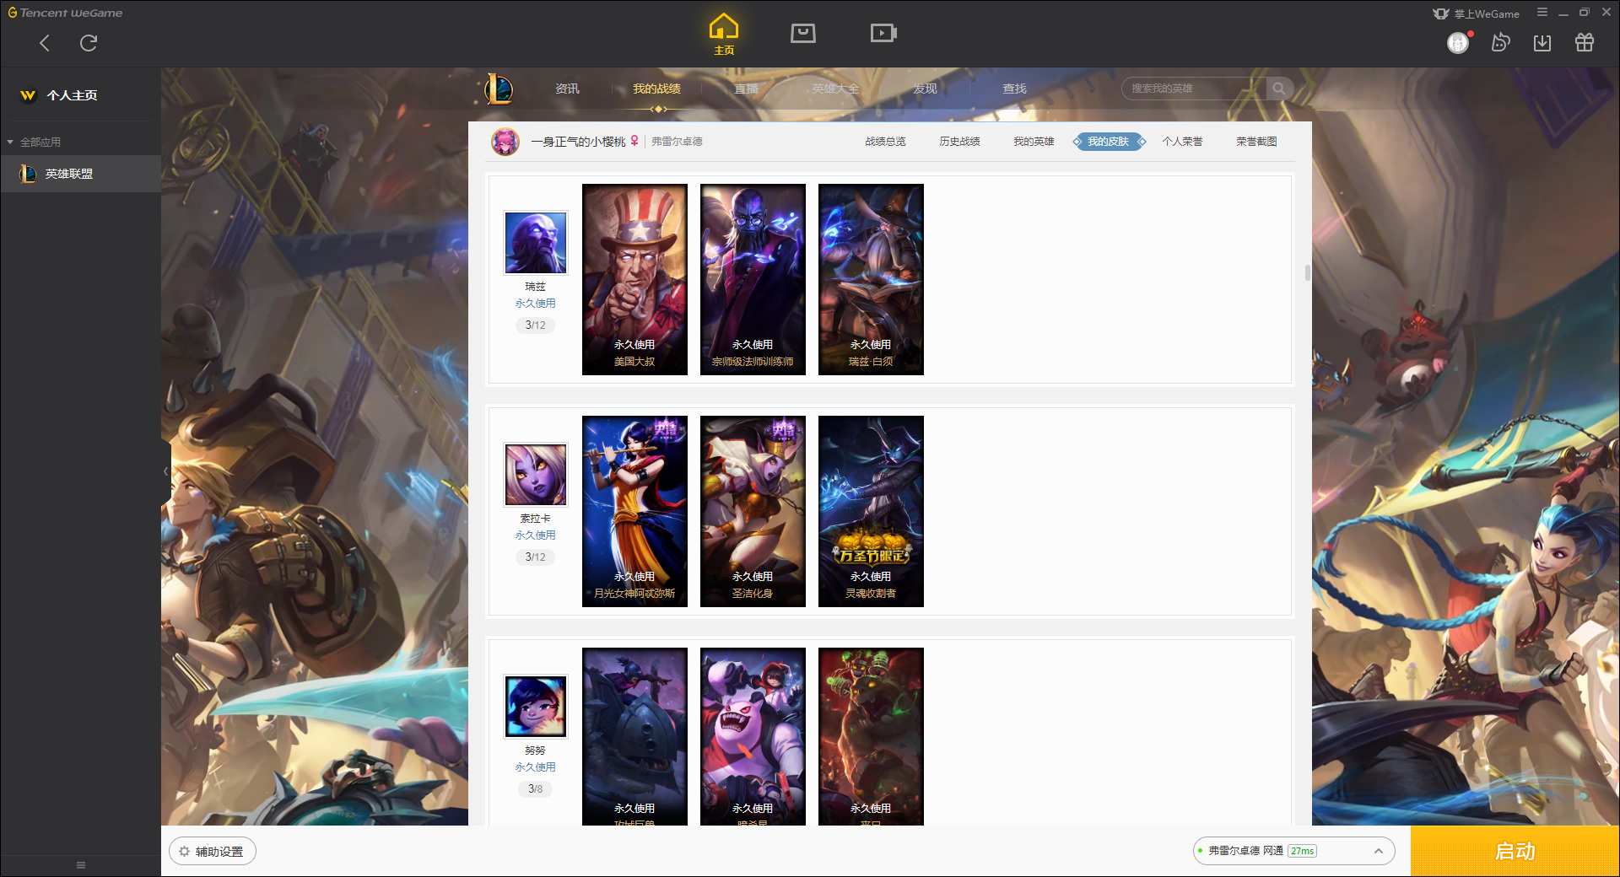Open the 弗雷尔卓德 网通 server dropdown
The height and width of the screenshot is (877, 1620).
pos(1293,851)
